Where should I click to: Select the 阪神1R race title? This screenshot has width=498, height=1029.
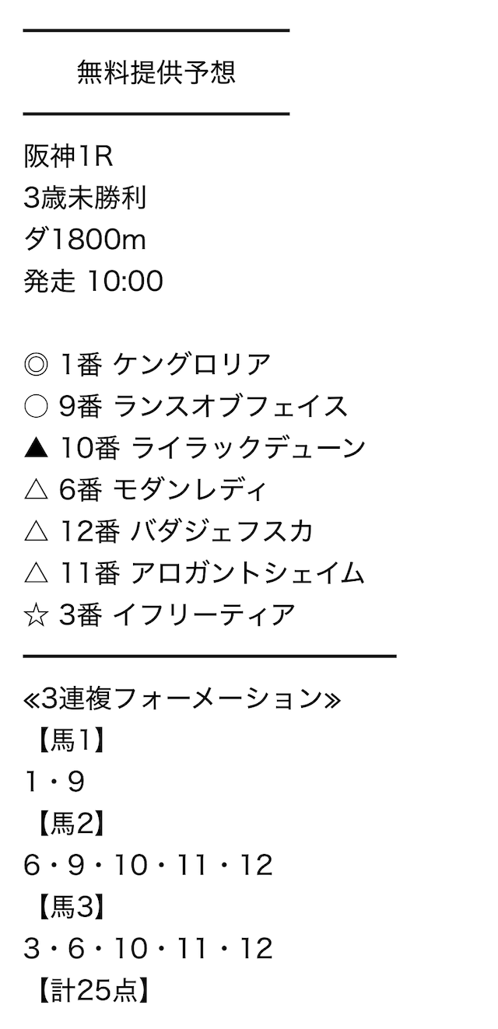click(x=69, y=156)
